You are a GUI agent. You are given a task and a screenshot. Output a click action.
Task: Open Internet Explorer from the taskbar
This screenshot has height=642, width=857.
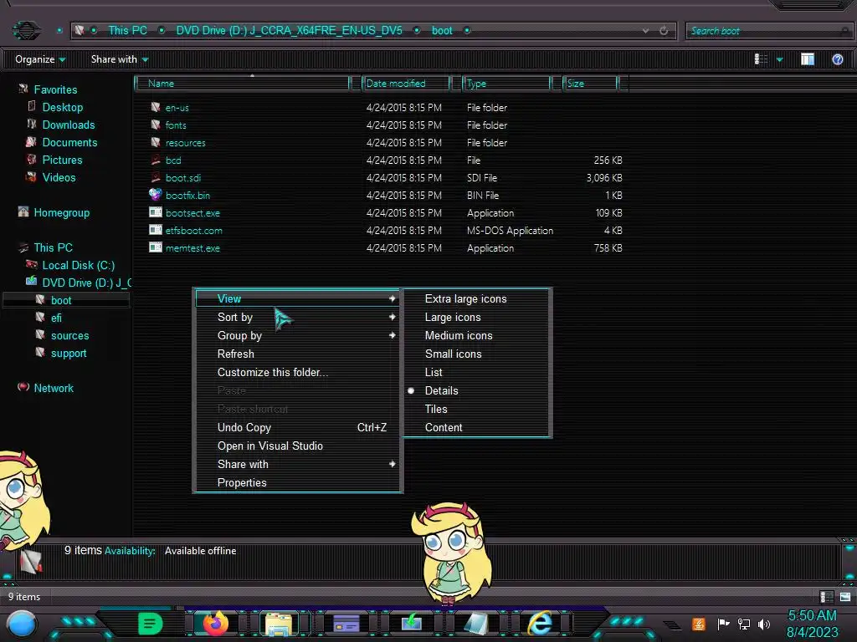click(540, 624)
